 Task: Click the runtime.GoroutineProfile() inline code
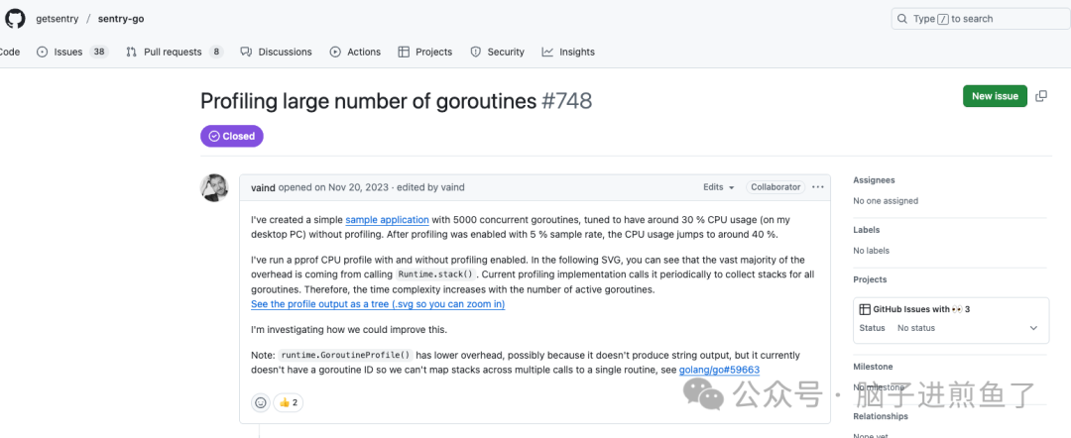pyautogui.click(x=346, y=356)
